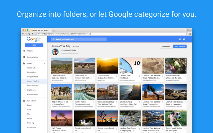
Task: Collapse the Folders section chevron
Action: tap(44, 64)
